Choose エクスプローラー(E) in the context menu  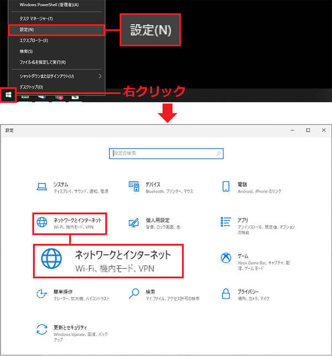pos(34,40)
